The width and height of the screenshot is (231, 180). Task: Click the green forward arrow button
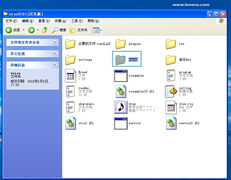click(x=31, y=30)
